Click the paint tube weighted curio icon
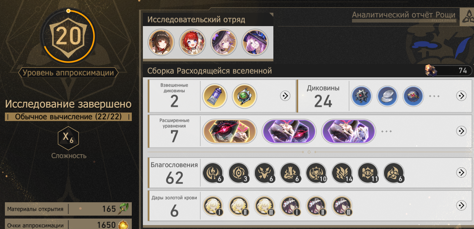 [x=215, y=96]
